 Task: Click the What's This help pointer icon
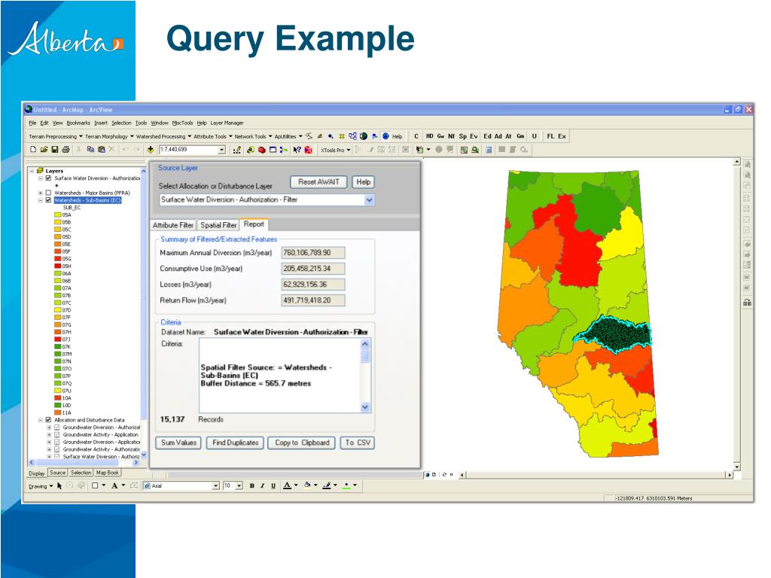pyautogui.click(x=297, y=150)
